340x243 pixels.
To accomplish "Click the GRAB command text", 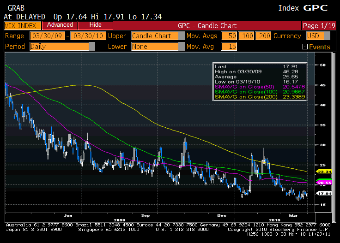I will [16, 8].
